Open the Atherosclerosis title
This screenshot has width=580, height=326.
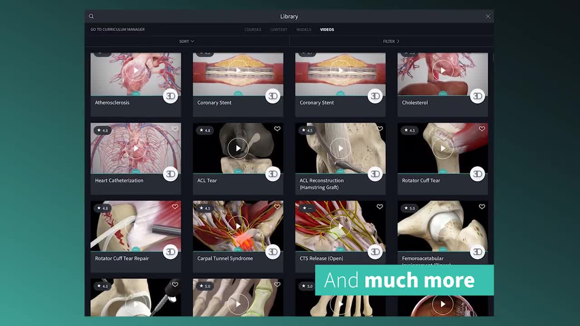tap(112, 102)
